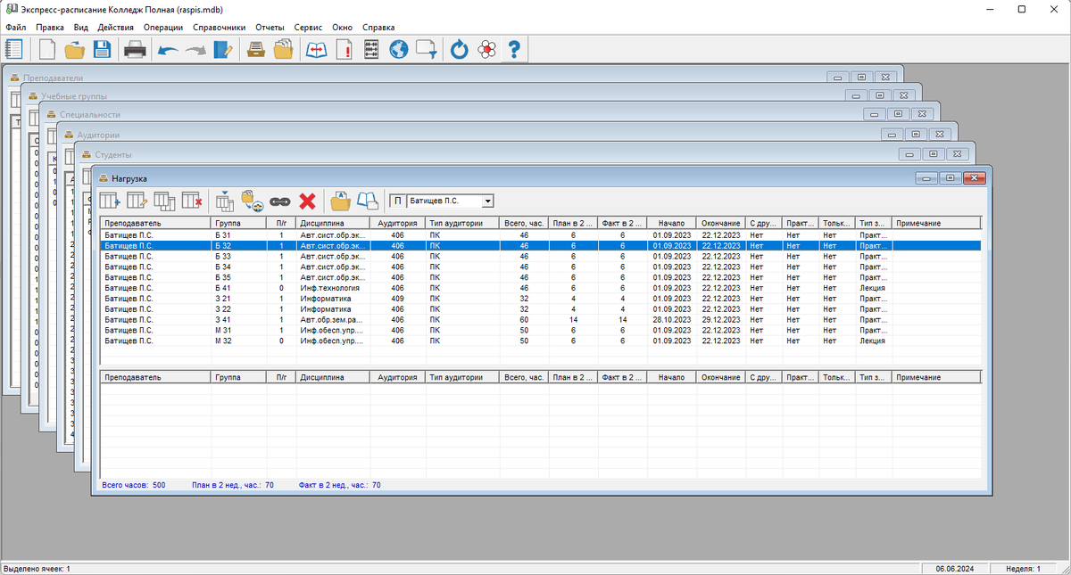Click the 28.10.2023 start date cell
The height and width of the screenshot is (575, 1071).
coord(672,319)
